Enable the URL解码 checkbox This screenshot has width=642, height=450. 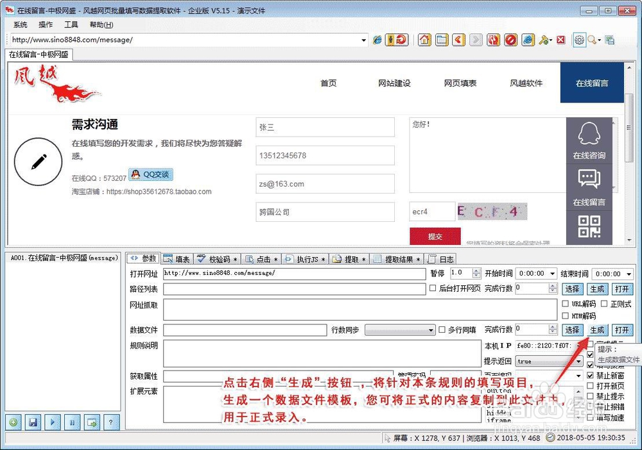coord(566,304)
